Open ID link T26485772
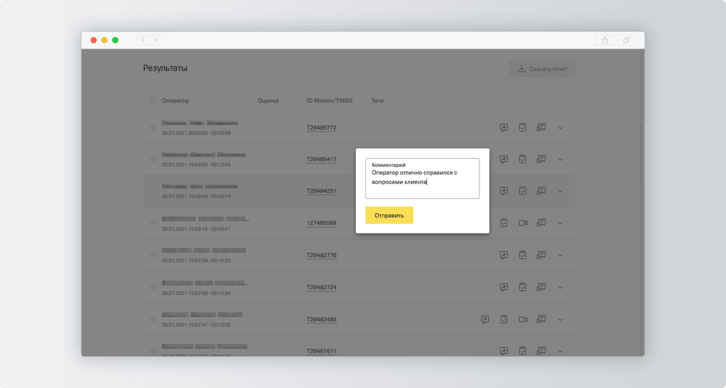The height and width of the screenshot is (388, 726). 322,128
